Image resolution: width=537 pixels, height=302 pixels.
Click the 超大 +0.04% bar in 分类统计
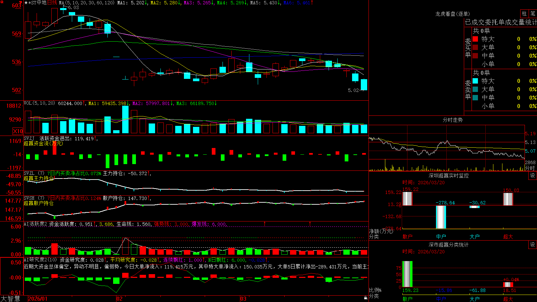click(x=508, y=285)
